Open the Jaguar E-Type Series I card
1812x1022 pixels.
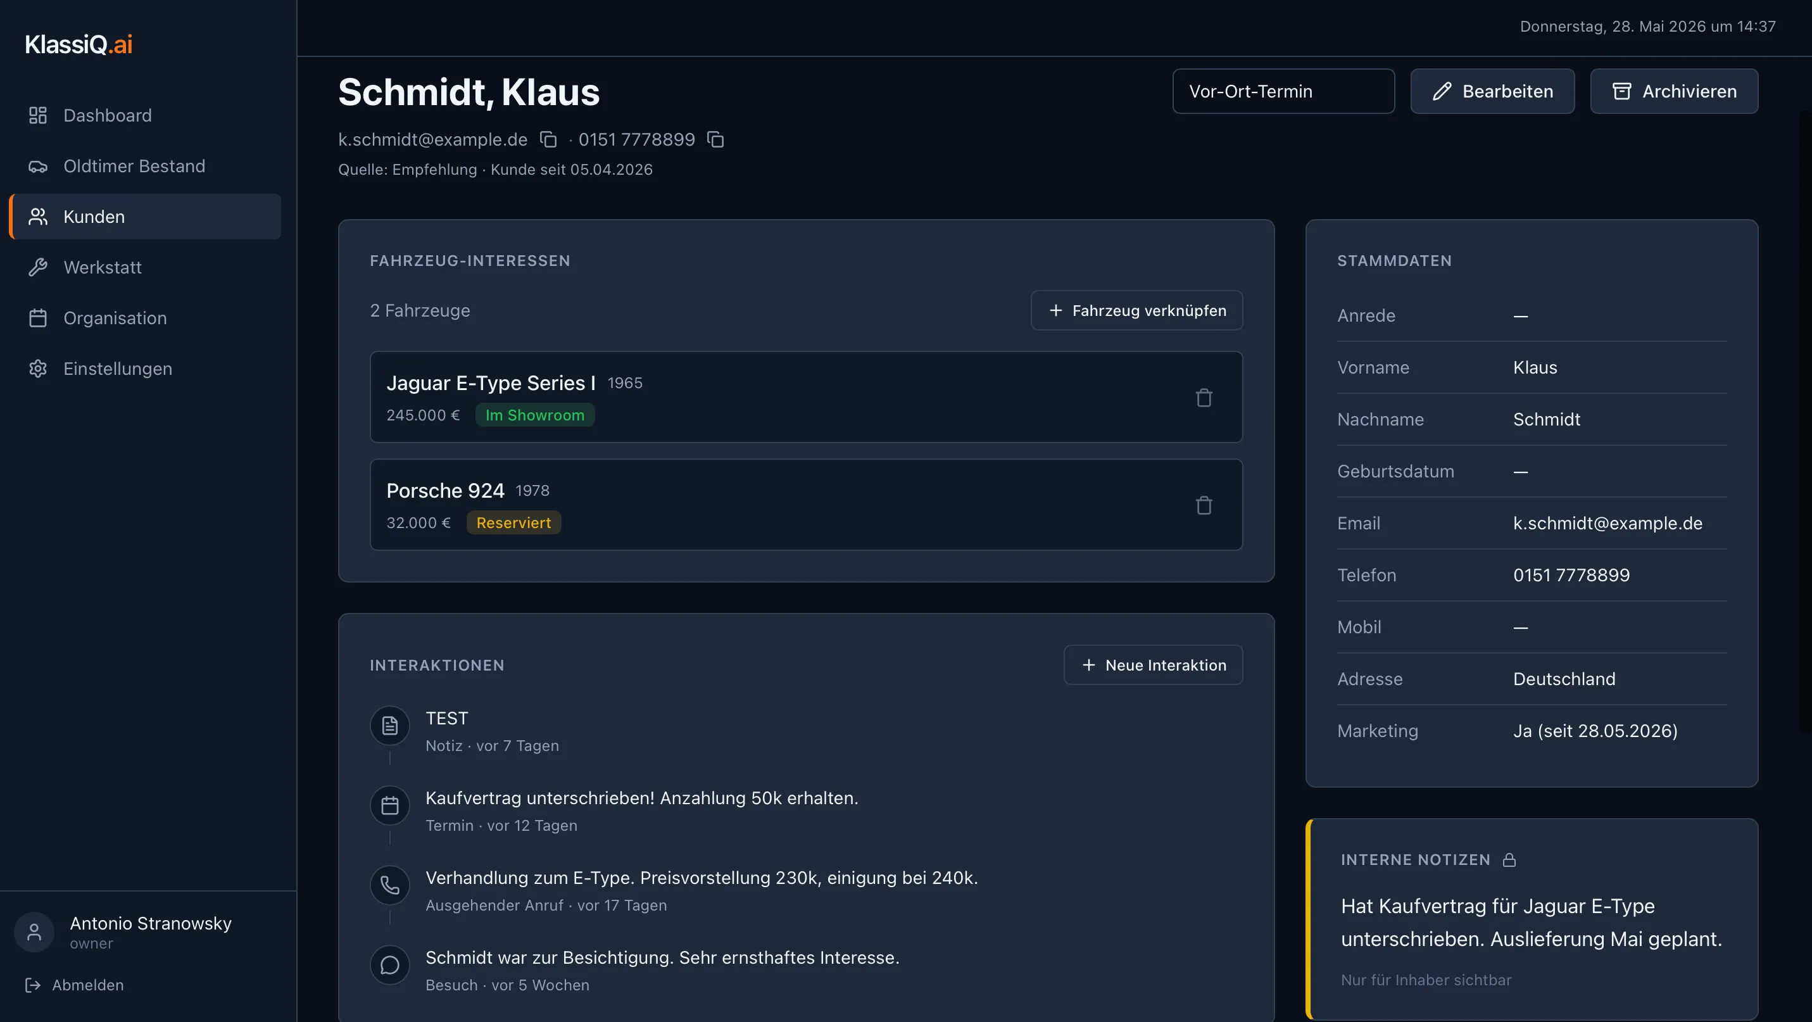pos(806,398)
